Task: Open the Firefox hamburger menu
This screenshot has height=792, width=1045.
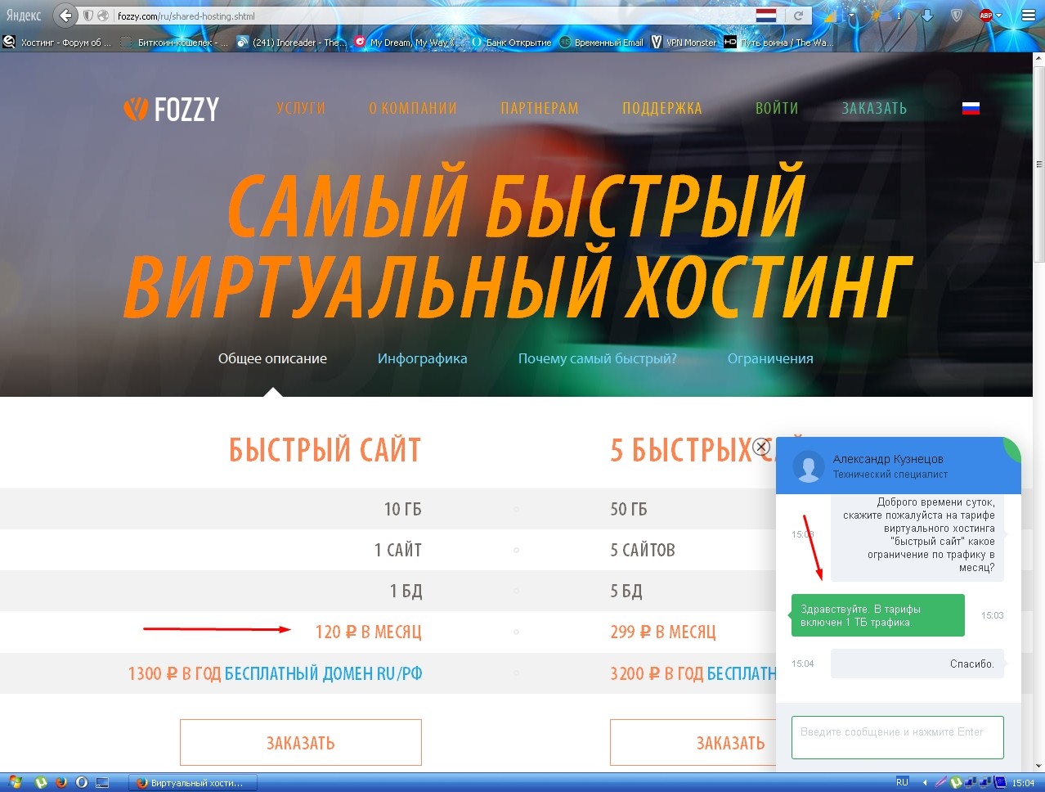Action: (1028, 15)
